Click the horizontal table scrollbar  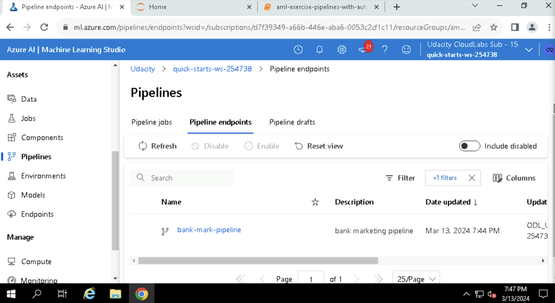click(x=258, y=261)
